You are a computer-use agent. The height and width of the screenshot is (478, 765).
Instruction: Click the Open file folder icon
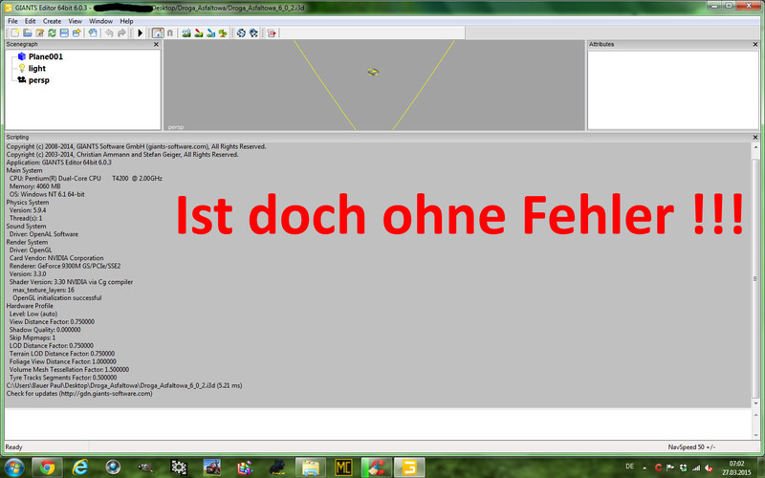(x=27, y=33)
